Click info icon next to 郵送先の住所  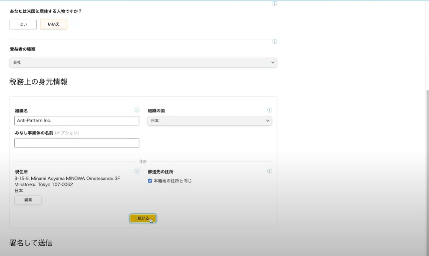[x=269, y=171]
